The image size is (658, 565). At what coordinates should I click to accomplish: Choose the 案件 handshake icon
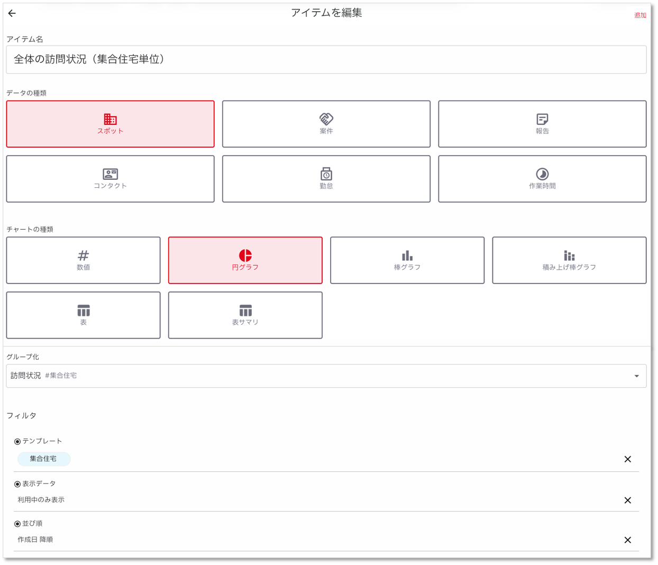[326, 120]
